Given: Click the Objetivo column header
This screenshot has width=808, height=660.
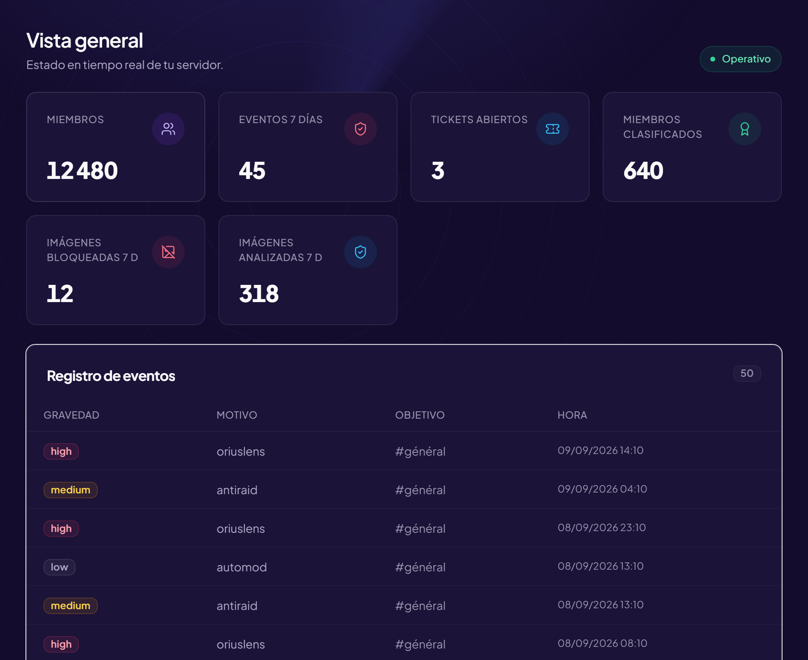Looking at the screenshot, I should (x=420, y=415).
